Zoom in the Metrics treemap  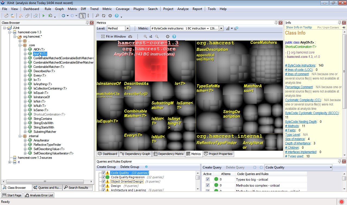pyautogui.click(x=145, y=37)
